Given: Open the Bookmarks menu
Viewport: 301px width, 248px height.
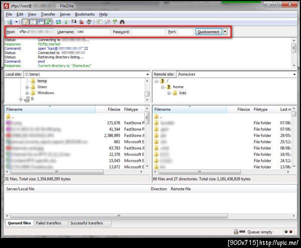Looking at the screenshot, I should [85, 15].
